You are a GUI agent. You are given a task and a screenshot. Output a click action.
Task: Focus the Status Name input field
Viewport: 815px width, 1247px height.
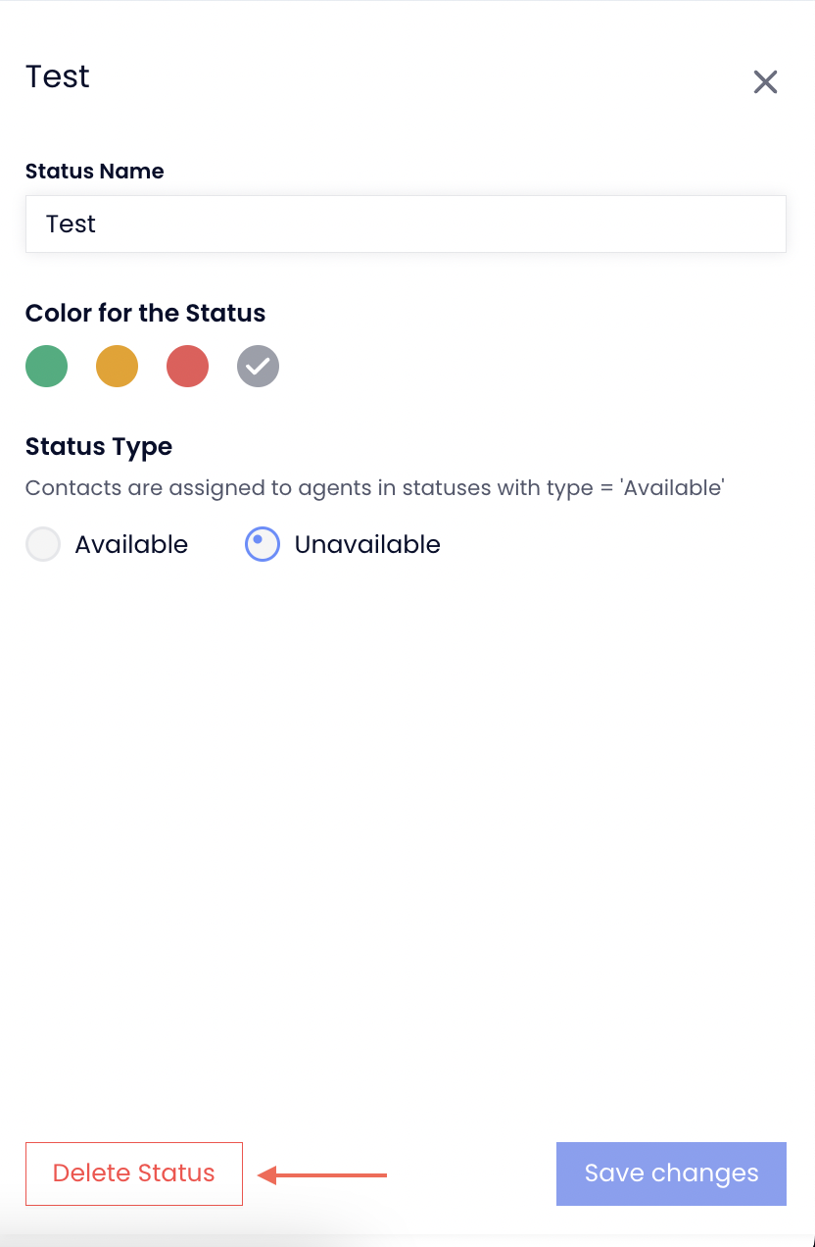pyautogui.click(x=406, y=224)
